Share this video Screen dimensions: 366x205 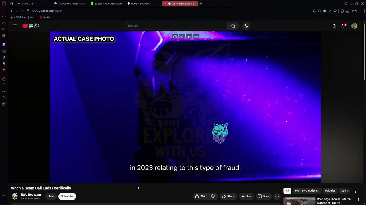click(x=228, y=196)
